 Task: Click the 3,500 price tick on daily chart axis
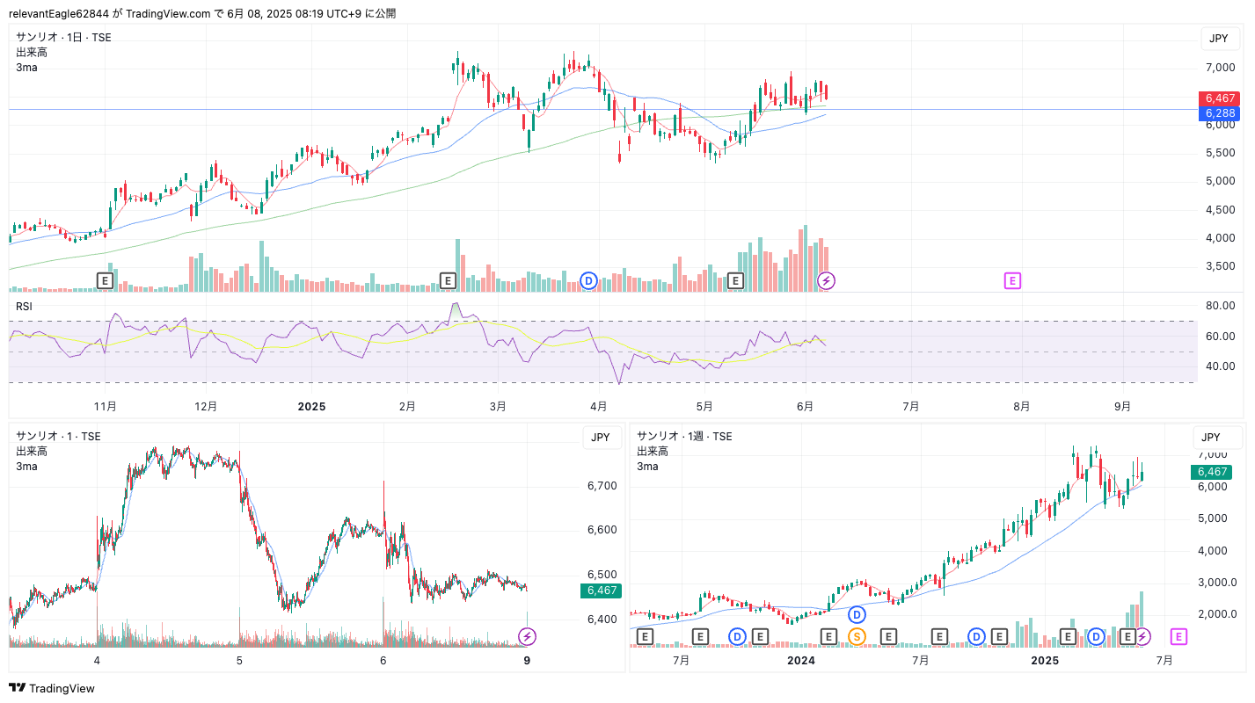1221,266
